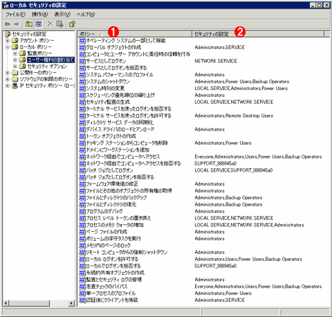Open the 操作(A) menu
This screenshot has height=317, width=332.
tap(39, 15)
